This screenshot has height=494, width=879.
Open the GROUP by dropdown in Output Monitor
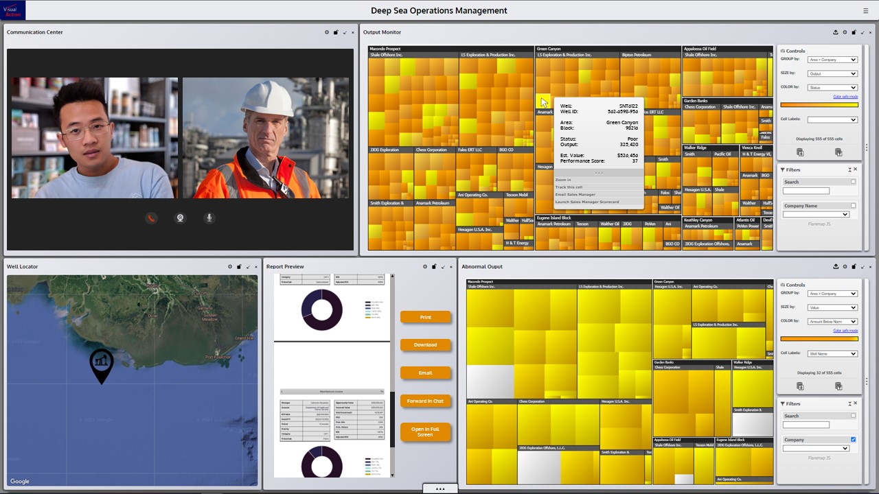[833, 60]
